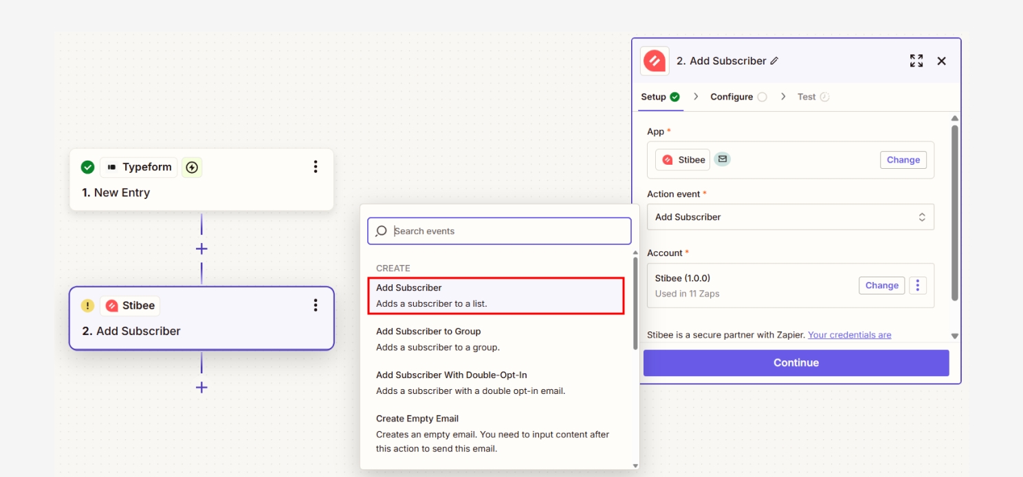
Task: Click the Stibee logo in the panel header
Action: [x=654, y=60]
